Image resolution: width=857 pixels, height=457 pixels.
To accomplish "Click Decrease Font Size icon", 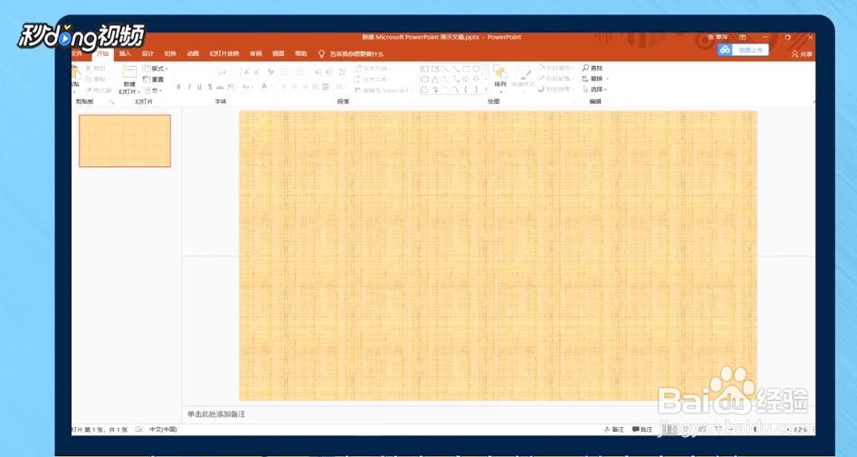I will 257,72.
